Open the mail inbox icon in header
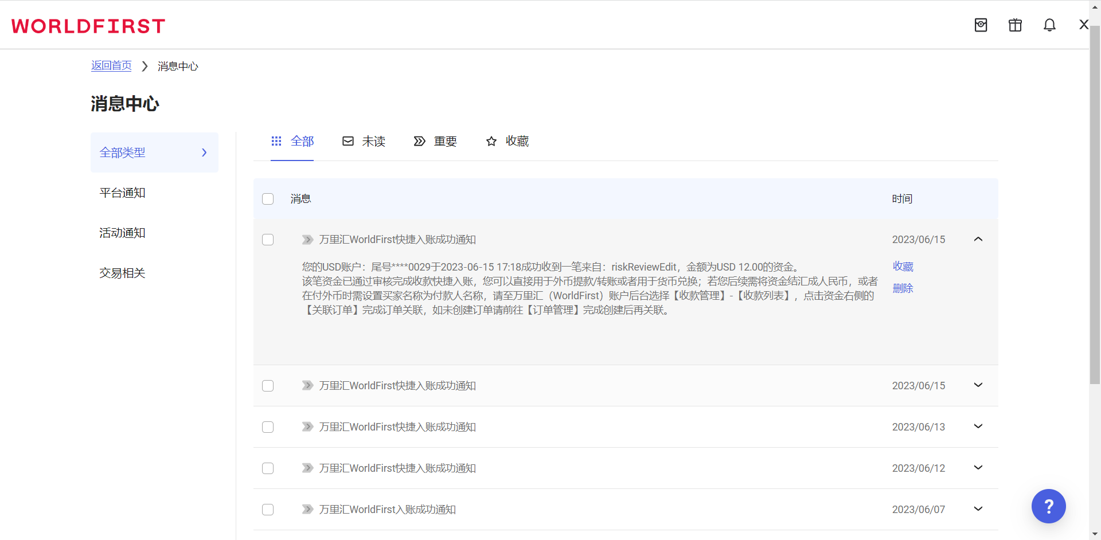Viewport: 1101px width, 540px height. point(981,25)
